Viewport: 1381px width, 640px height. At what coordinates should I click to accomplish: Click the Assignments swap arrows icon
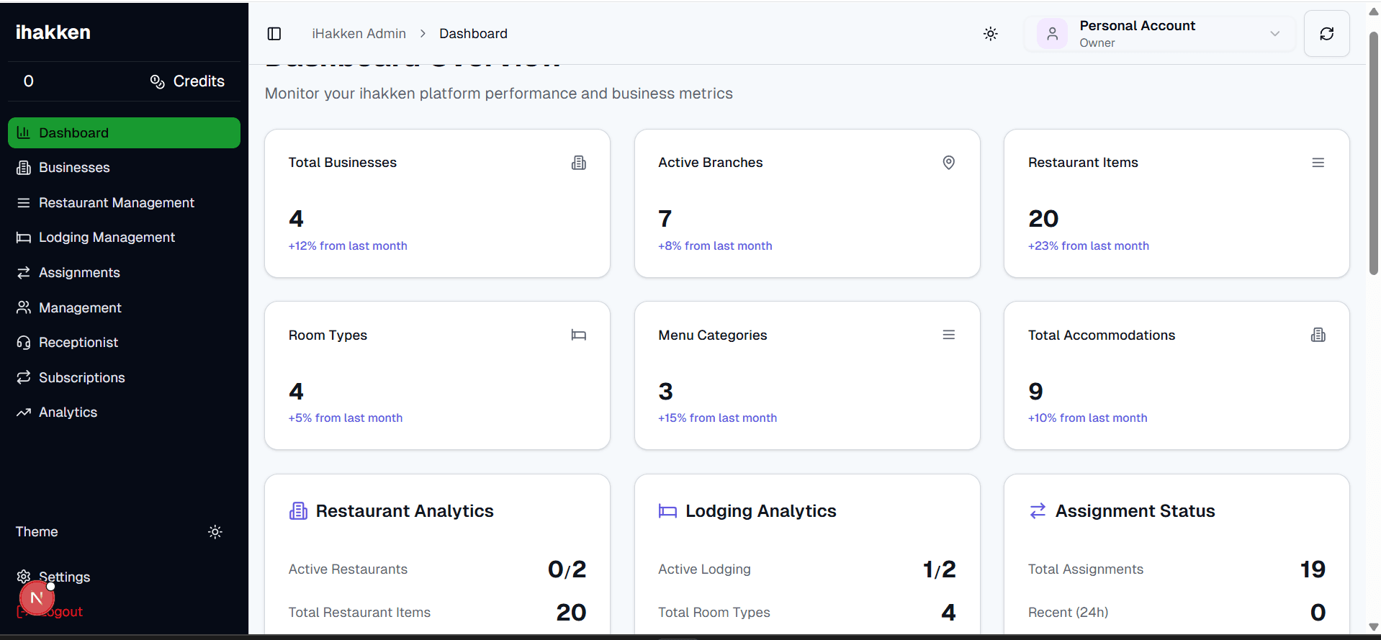pyautogui.click(x=24, y=273)
